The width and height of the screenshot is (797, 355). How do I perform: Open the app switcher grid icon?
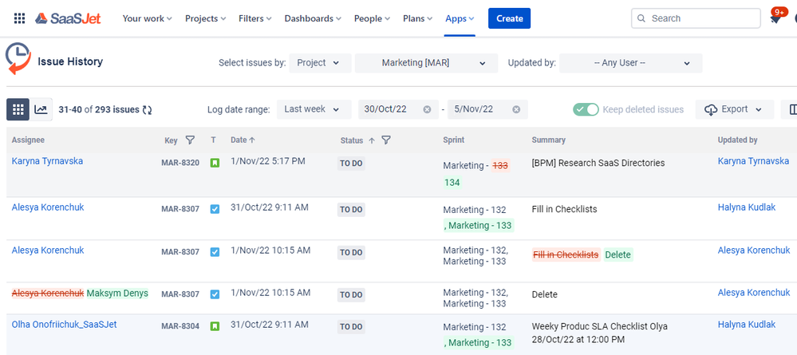pyautogui.click(x=19, y=19)
